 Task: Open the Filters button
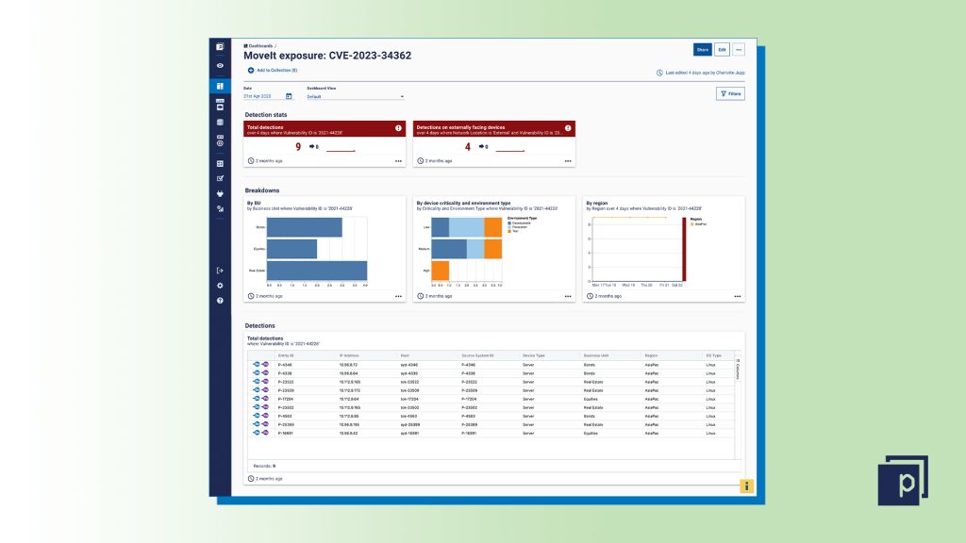(x=730, y=93)
